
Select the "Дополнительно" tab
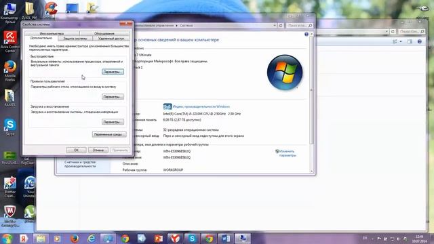[41, 38]
